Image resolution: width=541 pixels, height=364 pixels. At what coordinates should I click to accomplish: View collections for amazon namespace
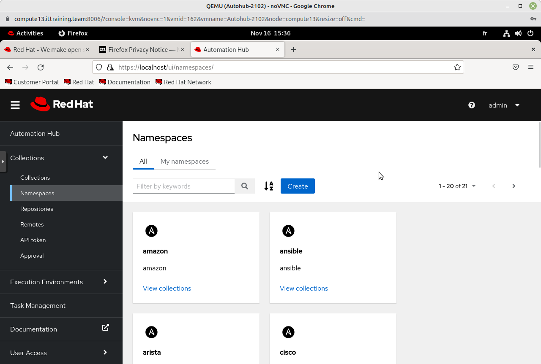click(x=167, y=289)
